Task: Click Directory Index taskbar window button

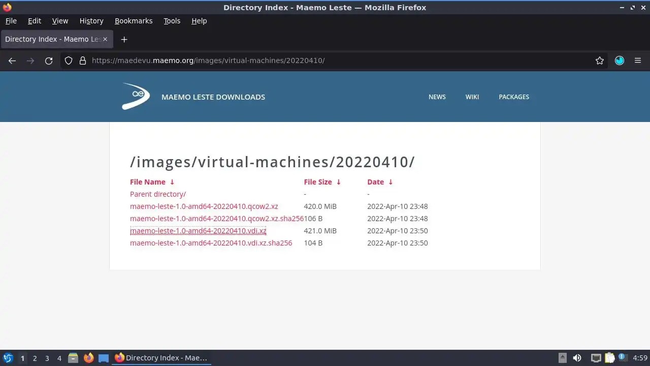Action: tap(161, 358)
